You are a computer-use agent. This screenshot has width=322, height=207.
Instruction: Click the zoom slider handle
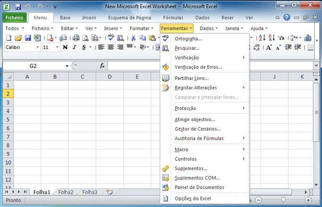pos(284,200)
